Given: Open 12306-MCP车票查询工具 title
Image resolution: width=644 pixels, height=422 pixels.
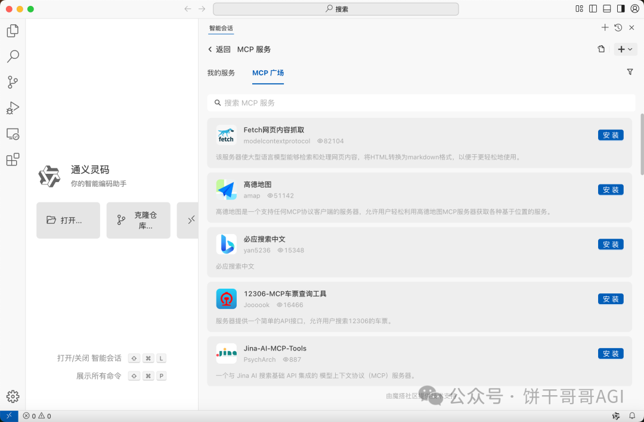Looking at the screenshot, I should [x=285, y=293].
